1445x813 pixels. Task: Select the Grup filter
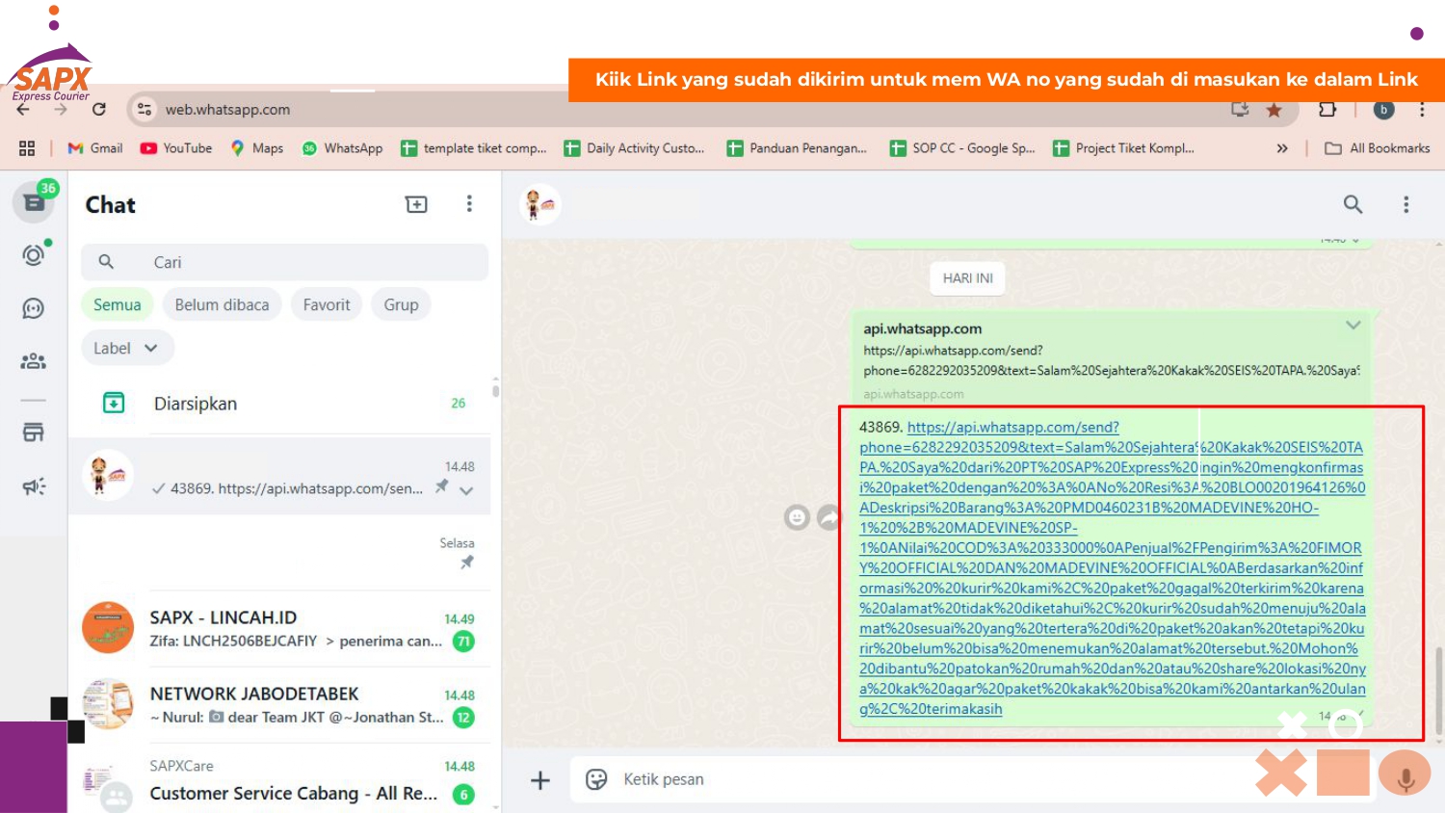[x=401, y=304]
